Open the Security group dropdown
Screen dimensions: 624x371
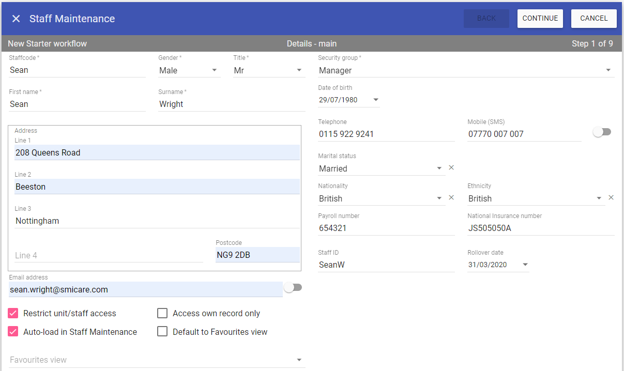pyautogui.click(x=465, y=70)
